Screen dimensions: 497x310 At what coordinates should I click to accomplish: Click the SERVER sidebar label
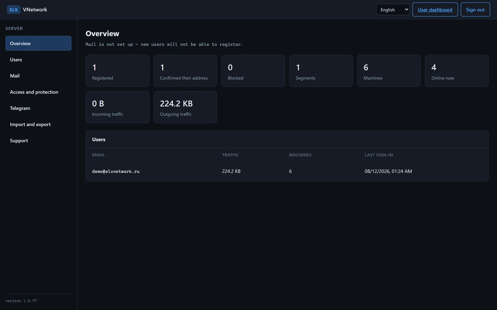[x=14, y=29]
